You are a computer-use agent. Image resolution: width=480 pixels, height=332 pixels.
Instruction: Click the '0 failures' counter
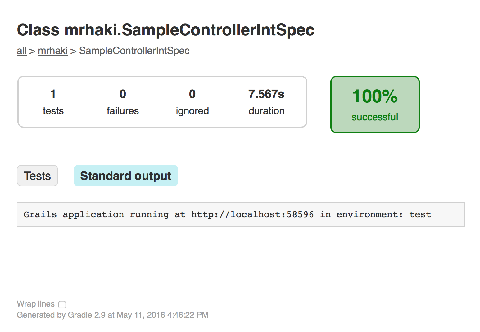click(x=123, y=102)
